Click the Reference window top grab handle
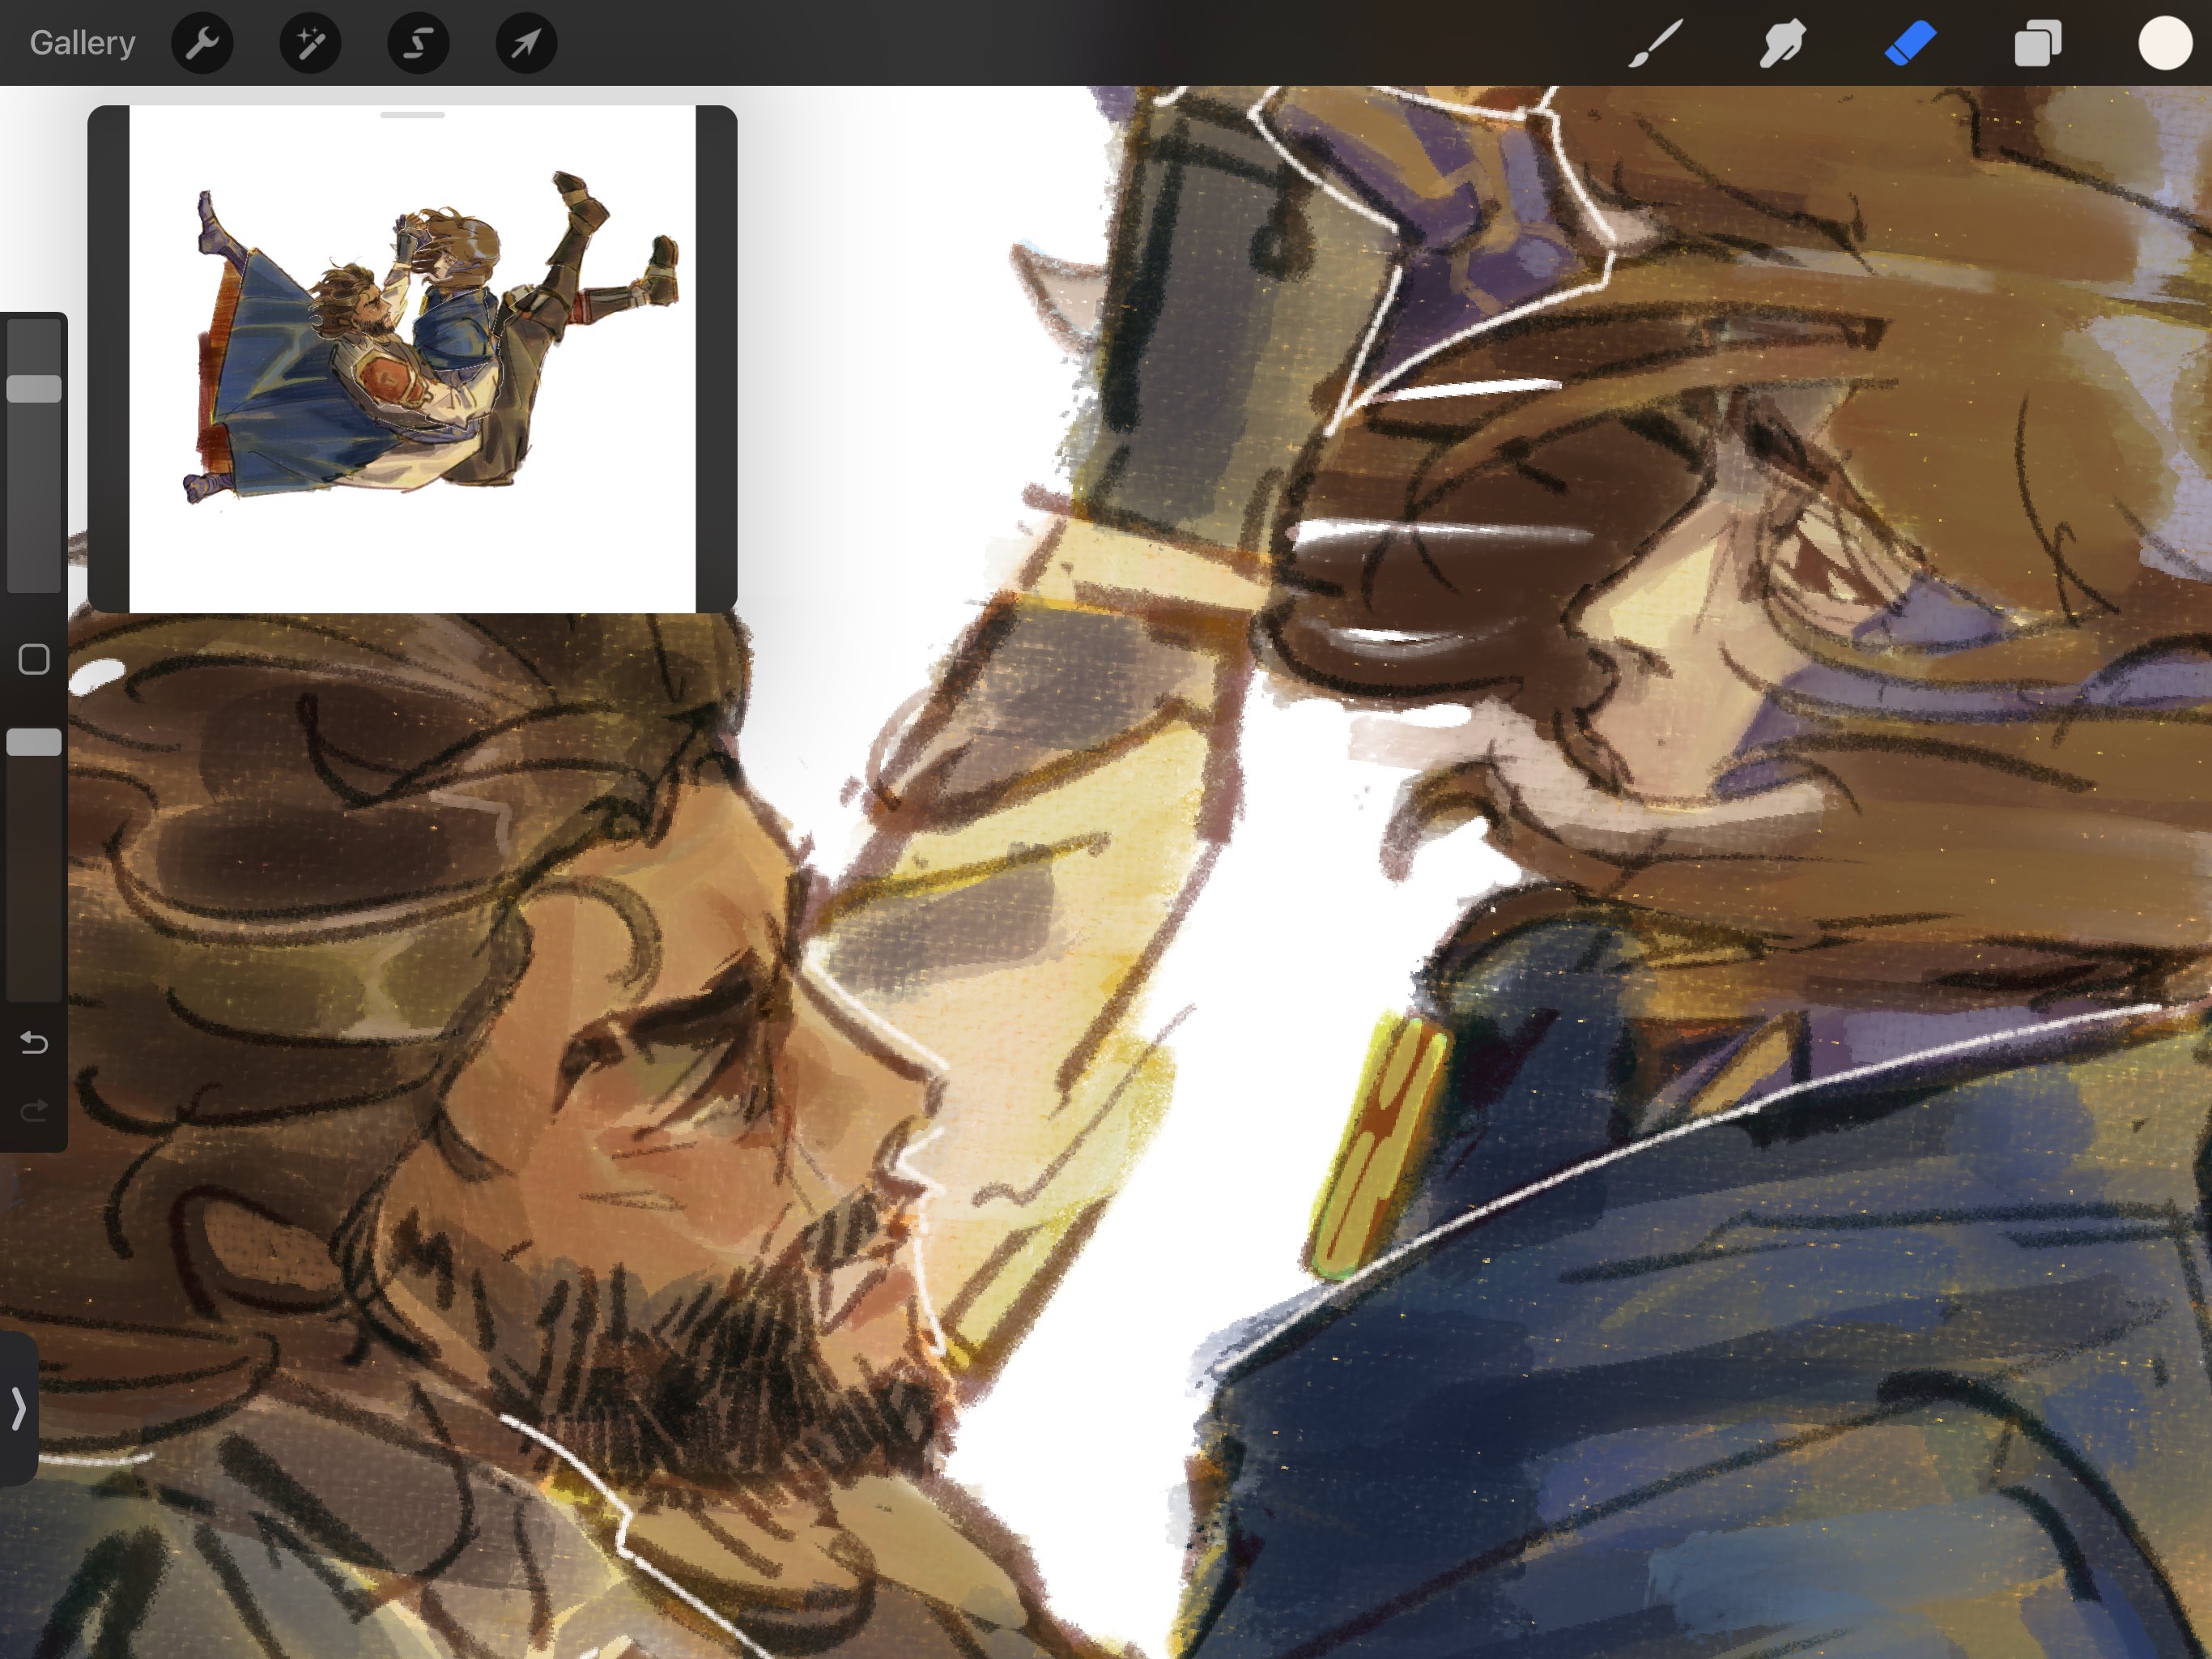This screenshot has height=1659, width=2212. [412, 115]
